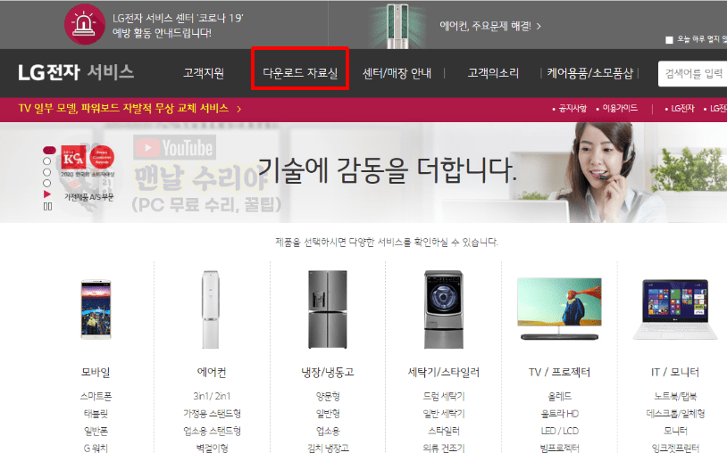Select the refrigerator product image
Screen dimensions: 727x453
coord(328,309)
